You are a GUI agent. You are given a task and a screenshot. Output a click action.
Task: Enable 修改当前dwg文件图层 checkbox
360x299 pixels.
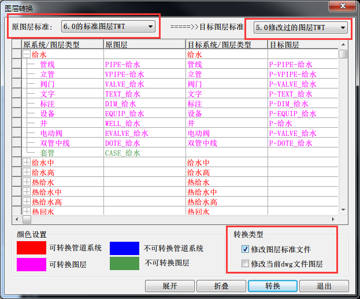[245, 263]
